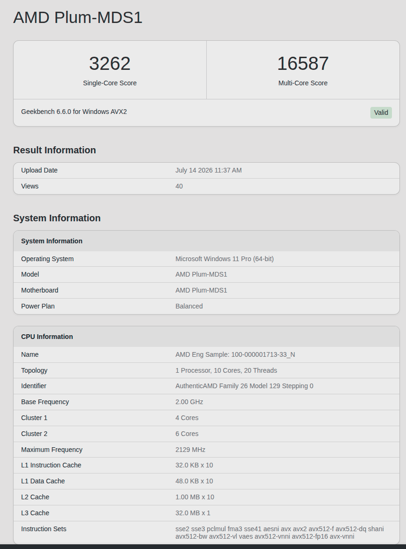406x549 pixels.
Task: Select the 1.00 MB x 10 value
Action: pyautogui.click(x=195, y=497)
